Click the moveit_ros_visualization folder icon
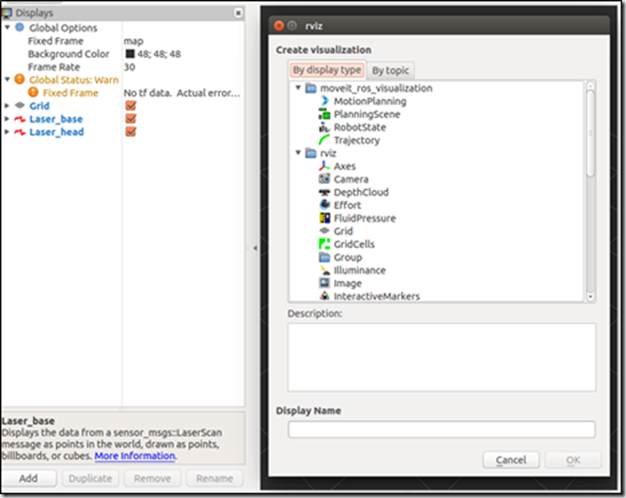This screenshot has height=498, width=626. 311,87
